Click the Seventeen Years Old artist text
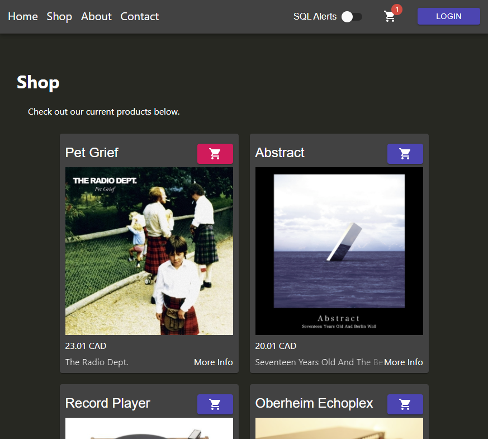 (319, 362)
